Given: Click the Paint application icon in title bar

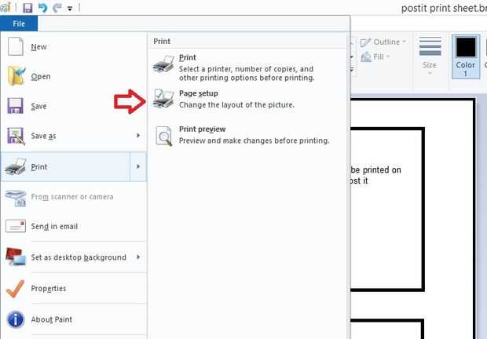Looking at the screenshot, I should (5, 7).
